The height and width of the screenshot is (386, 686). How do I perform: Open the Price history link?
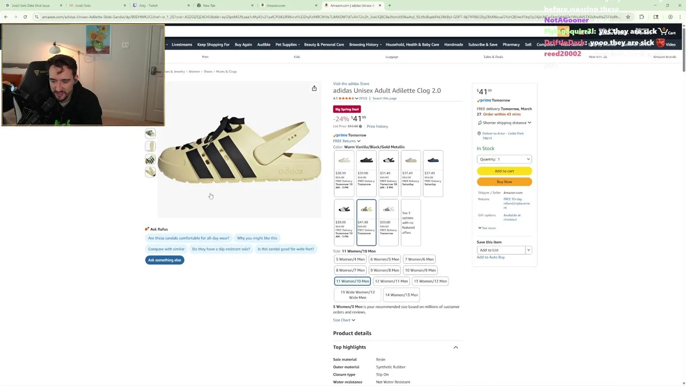point(377,127)
